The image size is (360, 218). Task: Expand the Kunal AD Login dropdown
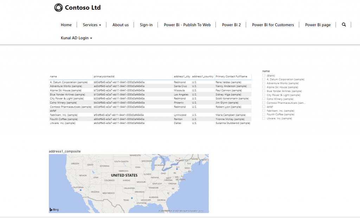coord(76,38)
